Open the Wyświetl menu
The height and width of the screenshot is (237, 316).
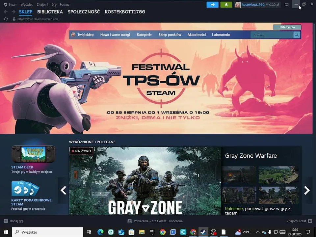(x=27, y=4)
